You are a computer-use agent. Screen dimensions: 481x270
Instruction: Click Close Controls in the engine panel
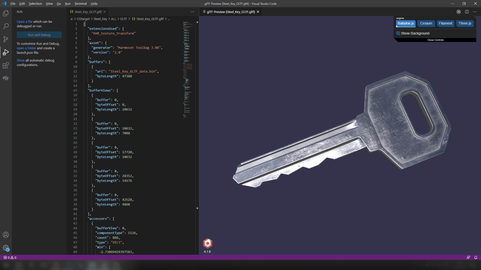[x=435, y=40]
